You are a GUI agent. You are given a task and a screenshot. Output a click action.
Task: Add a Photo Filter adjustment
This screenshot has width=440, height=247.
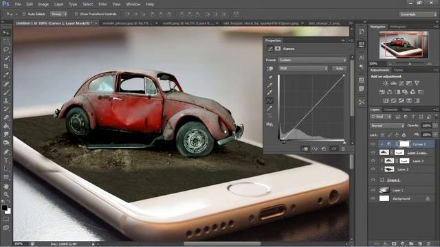pyautogui.click(x=405, y=92)
